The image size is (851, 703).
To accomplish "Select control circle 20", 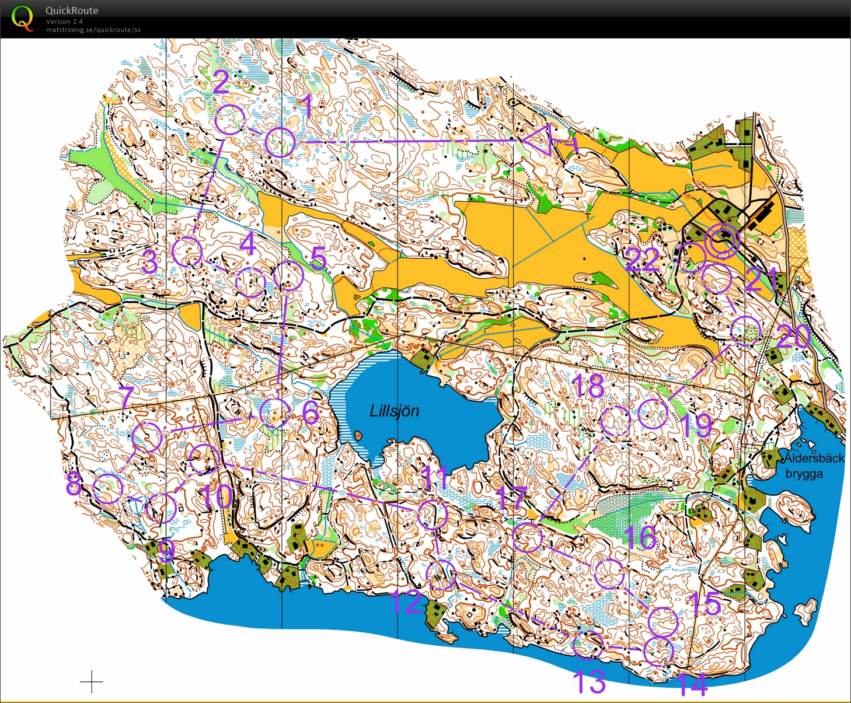I will pos(746,331).
